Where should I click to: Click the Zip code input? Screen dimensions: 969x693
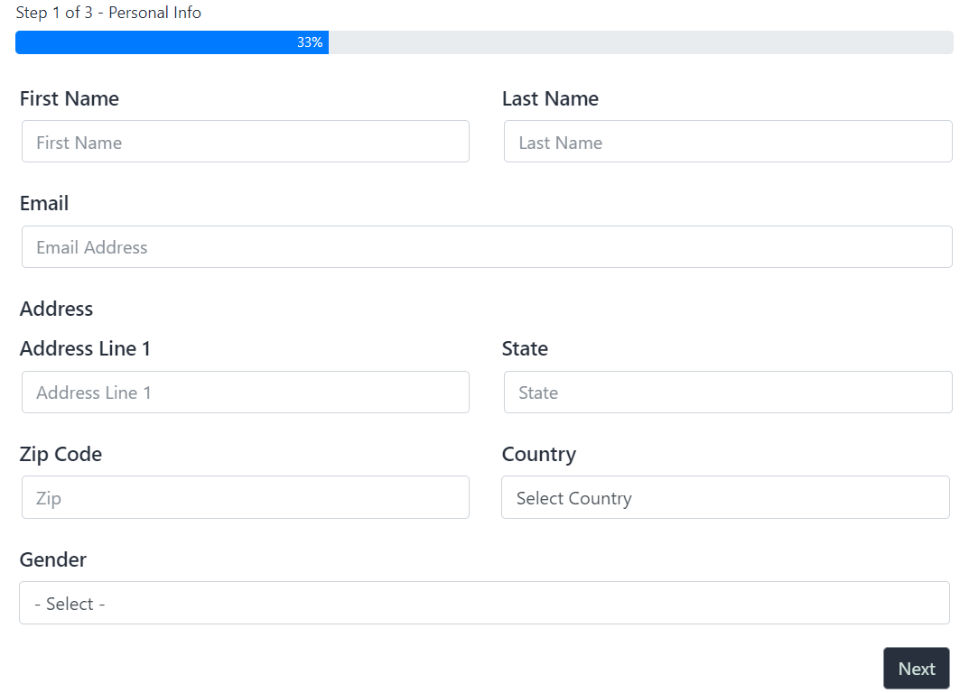tap(245, 497)
